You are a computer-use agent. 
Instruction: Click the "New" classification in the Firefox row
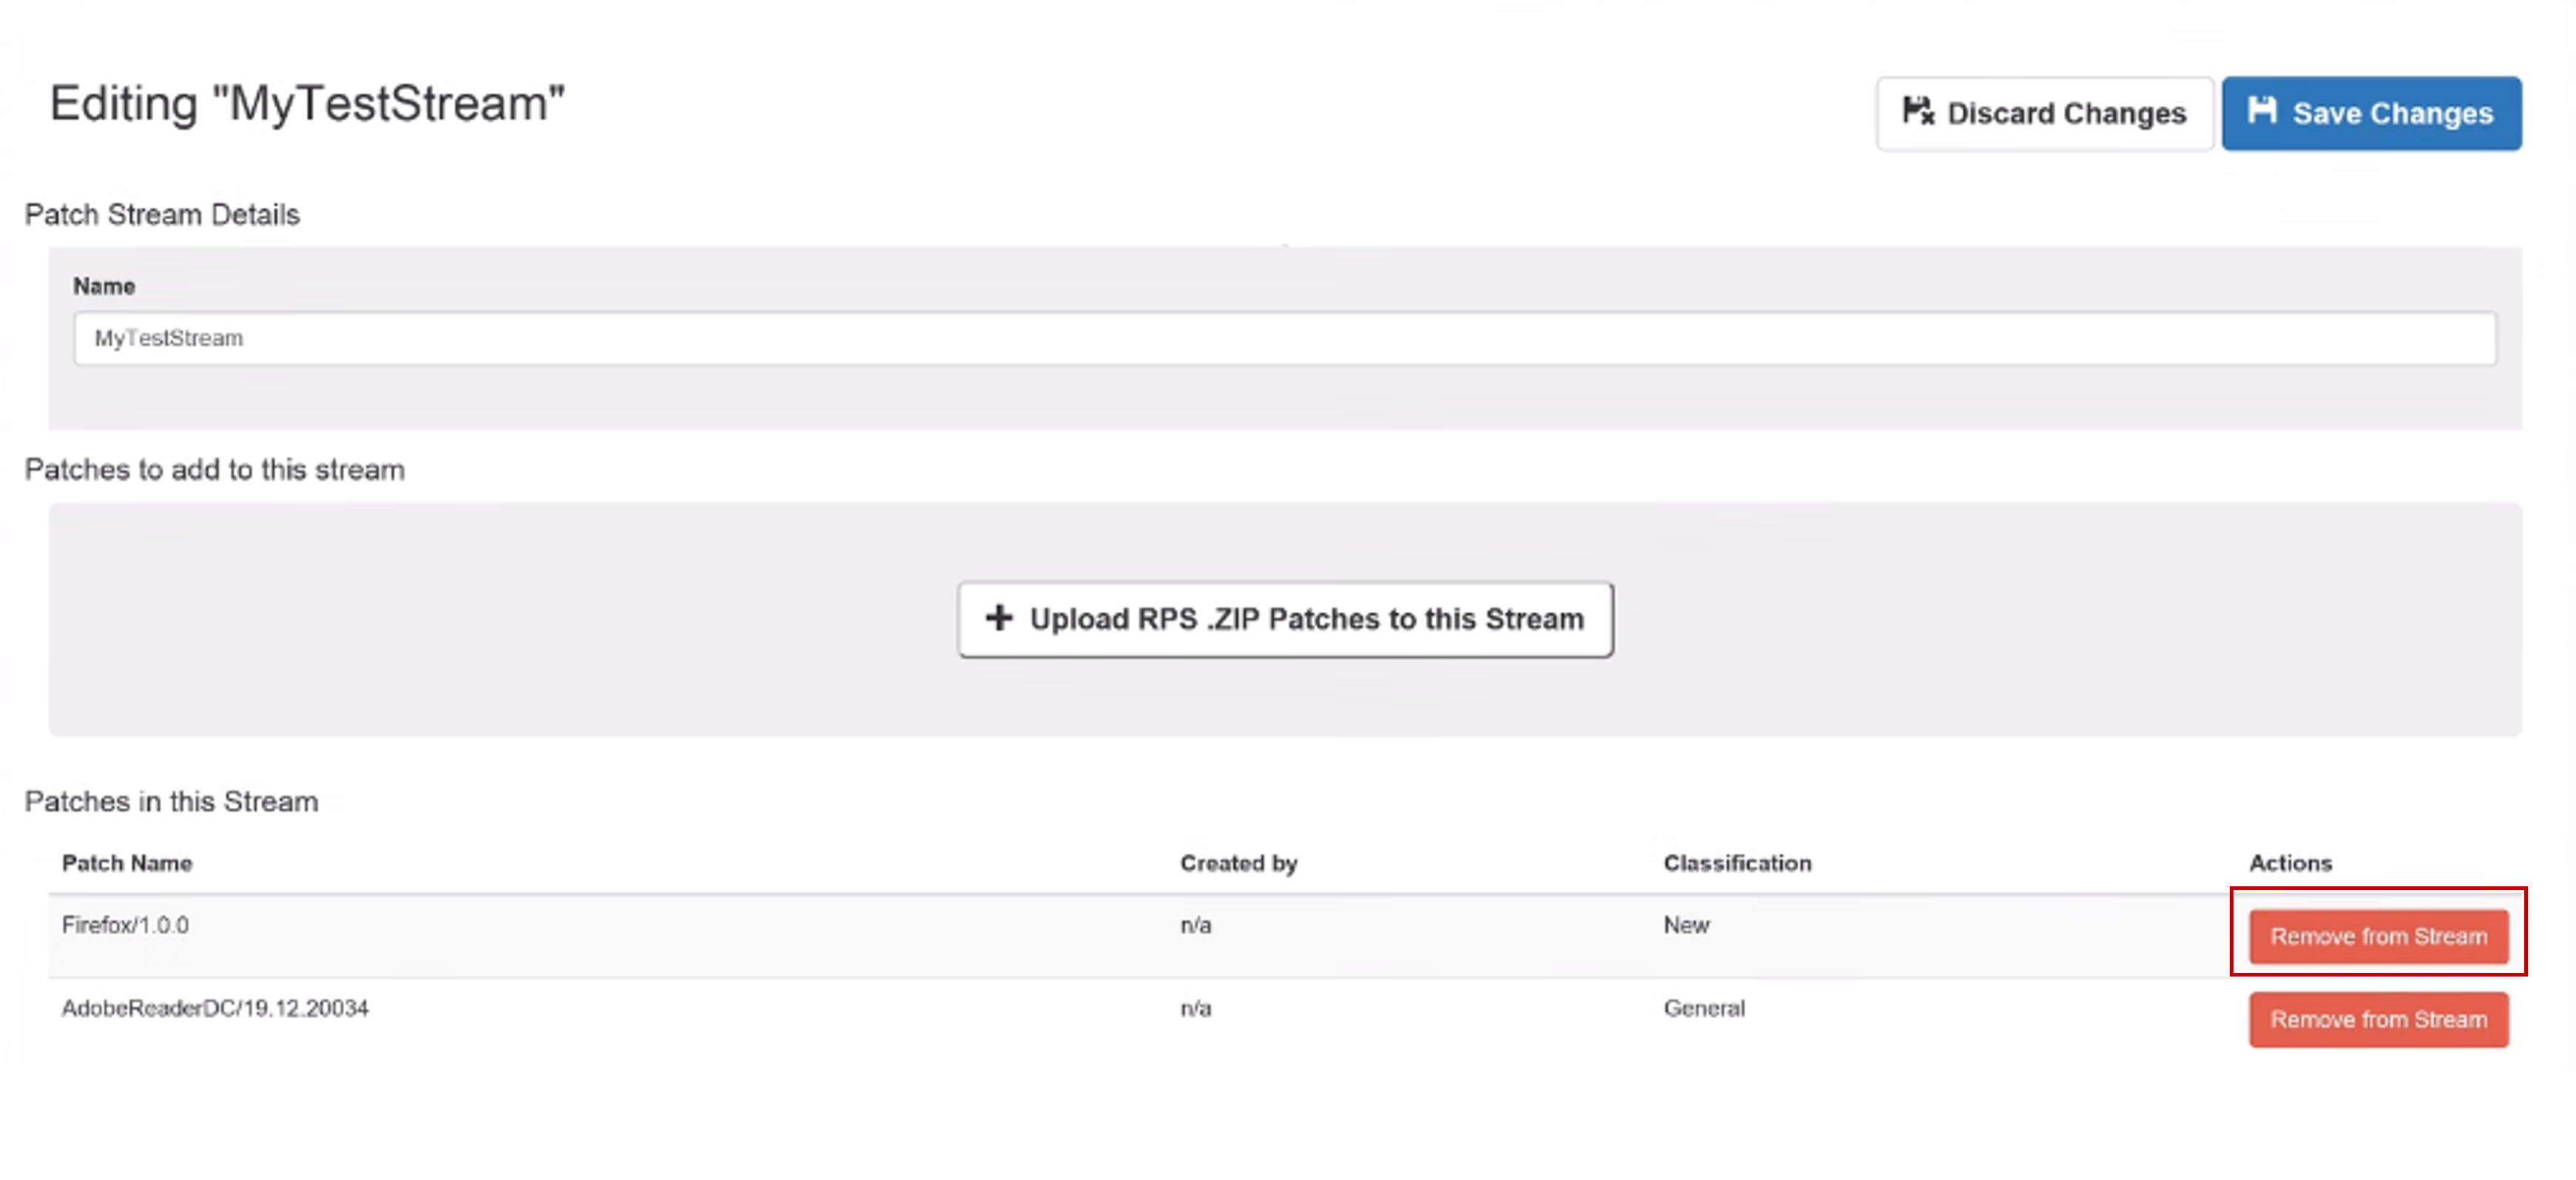[1686, 925]
